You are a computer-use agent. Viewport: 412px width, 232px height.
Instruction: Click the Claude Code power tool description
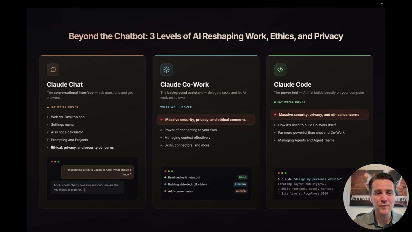pyautogui.click(x=319, y=92)
